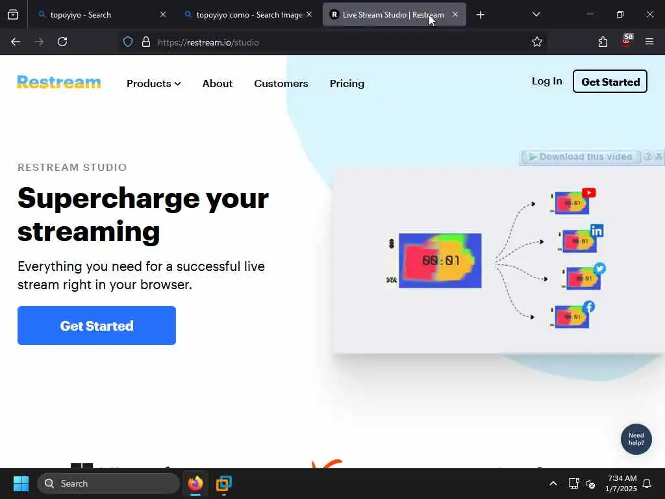Open the red extension icon with badge 50

pos(627,40)
